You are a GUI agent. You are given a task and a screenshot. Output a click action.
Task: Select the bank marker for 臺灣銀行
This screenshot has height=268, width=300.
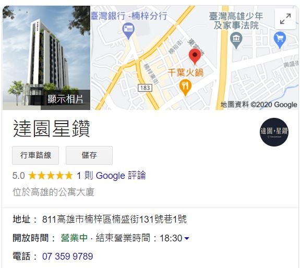pyautogui.click(x=128, y=31)
